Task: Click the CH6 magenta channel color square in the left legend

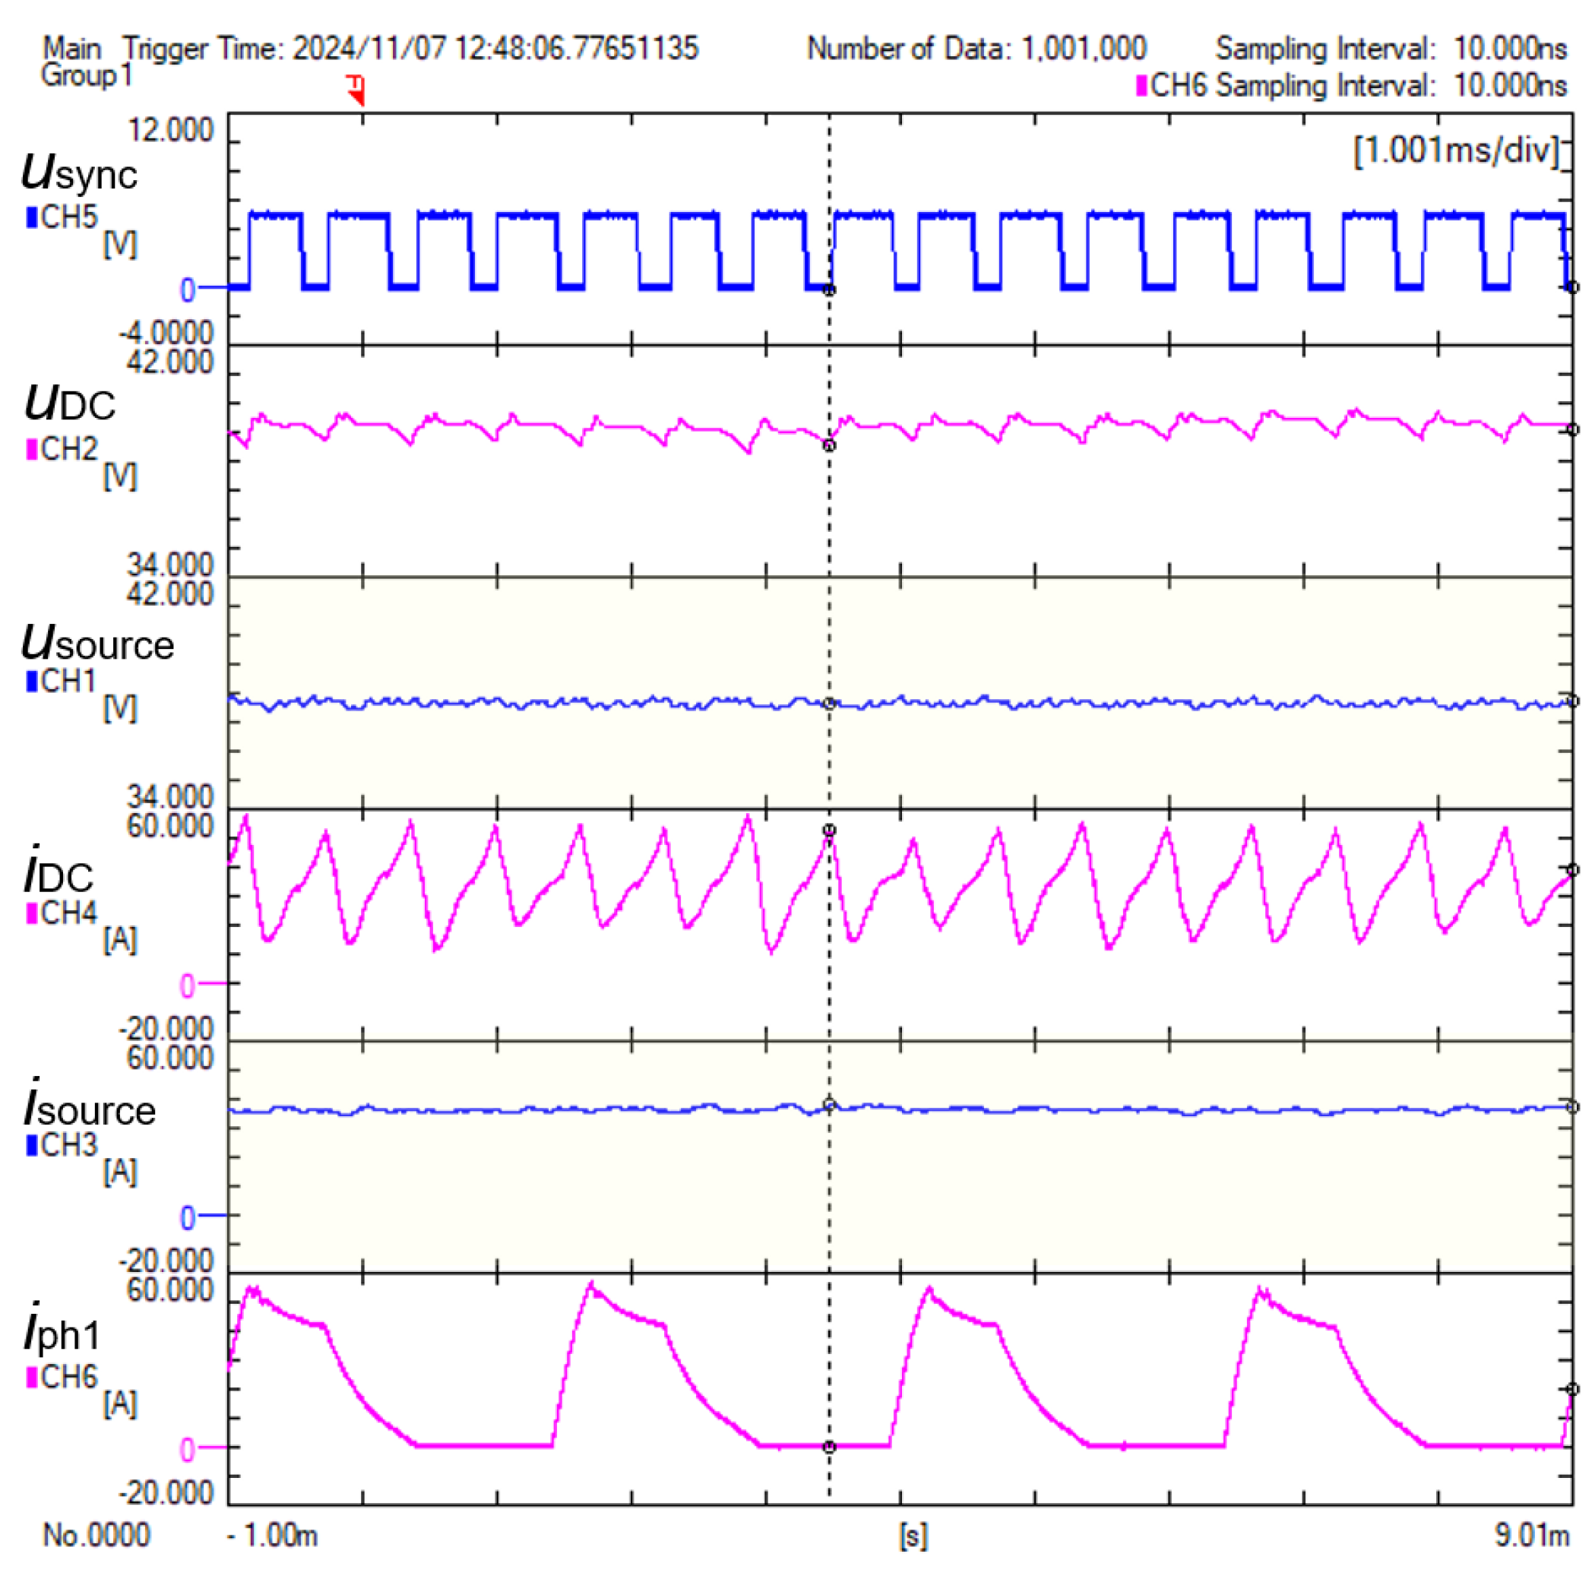Action: (32, 1377)
